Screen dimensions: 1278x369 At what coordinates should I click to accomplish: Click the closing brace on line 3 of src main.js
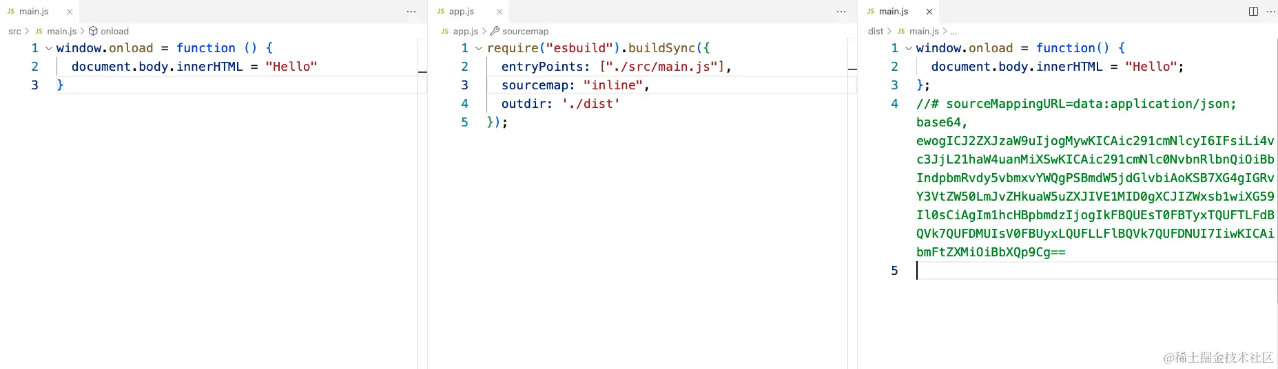click(60, 85)
